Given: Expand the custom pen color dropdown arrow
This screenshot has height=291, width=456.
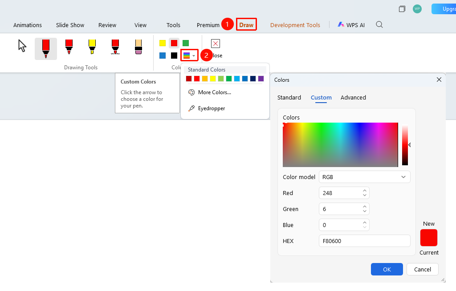Looking at the screenshot, I should click(x=194, y=56).
